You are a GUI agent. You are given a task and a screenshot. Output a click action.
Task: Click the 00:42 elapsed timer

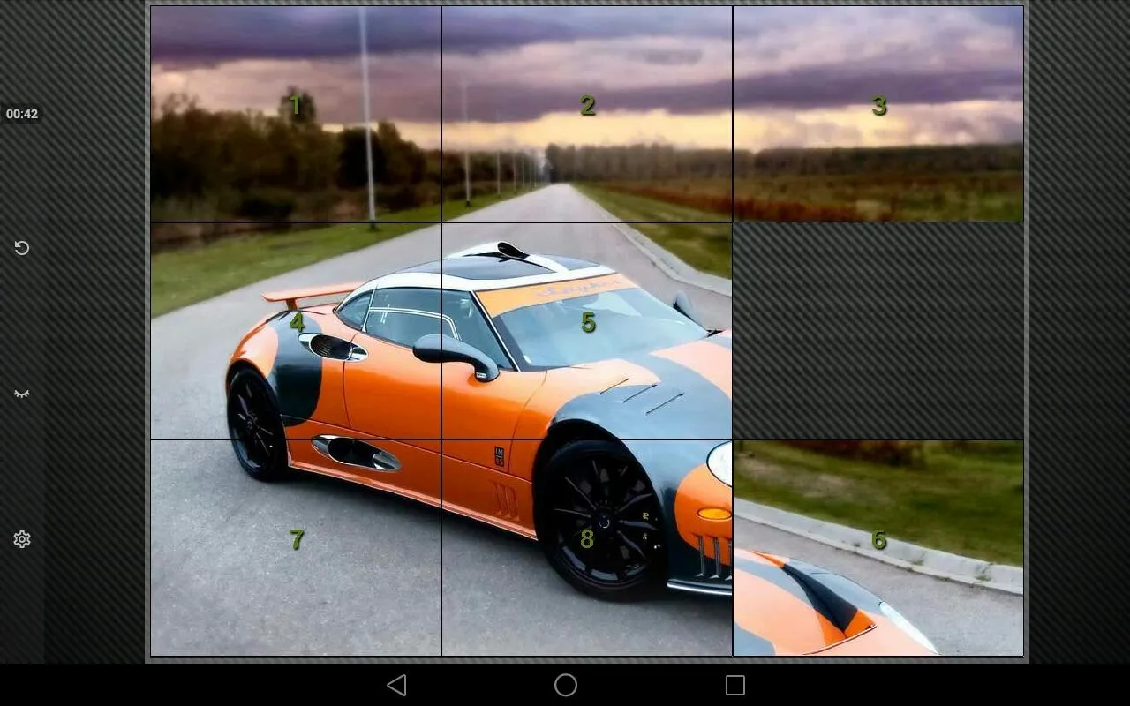coord(22,114)
